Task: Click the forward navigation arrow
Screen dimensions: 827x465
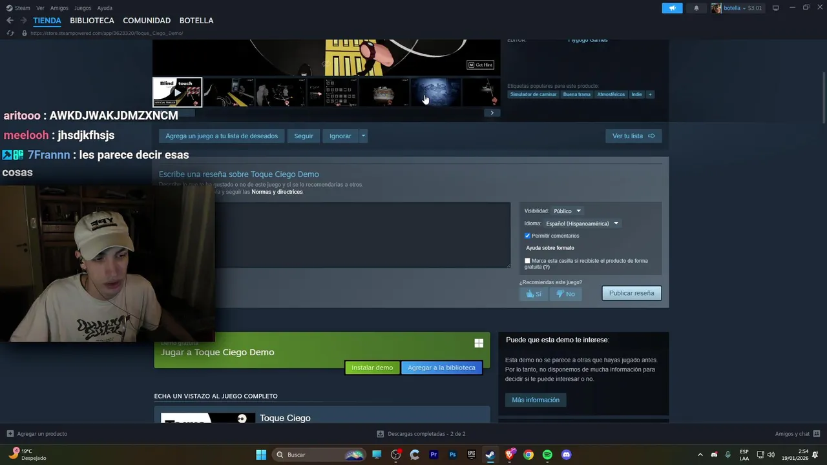Action: coord(23,21)
